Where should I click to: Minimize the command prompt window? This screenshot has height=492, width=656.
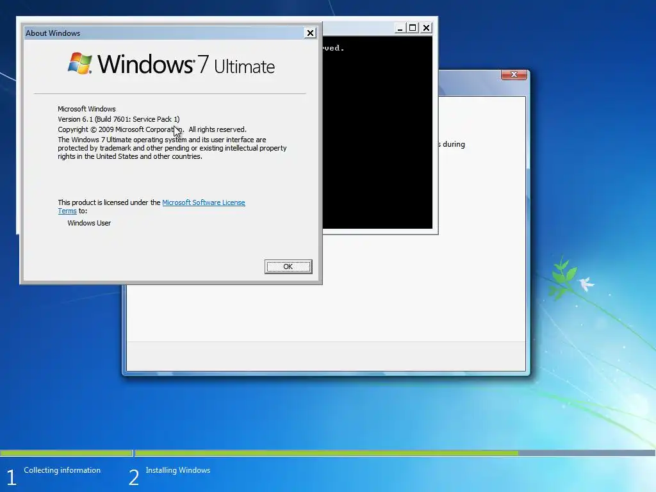[x=400, y=28]
